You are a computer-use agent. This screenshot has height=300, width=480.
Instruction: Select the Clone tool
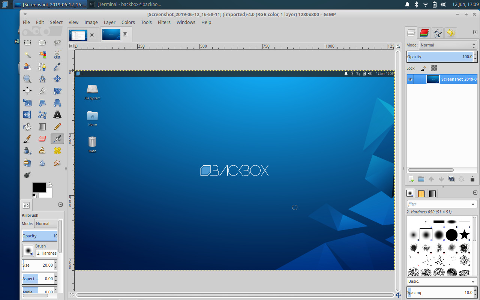42,151
